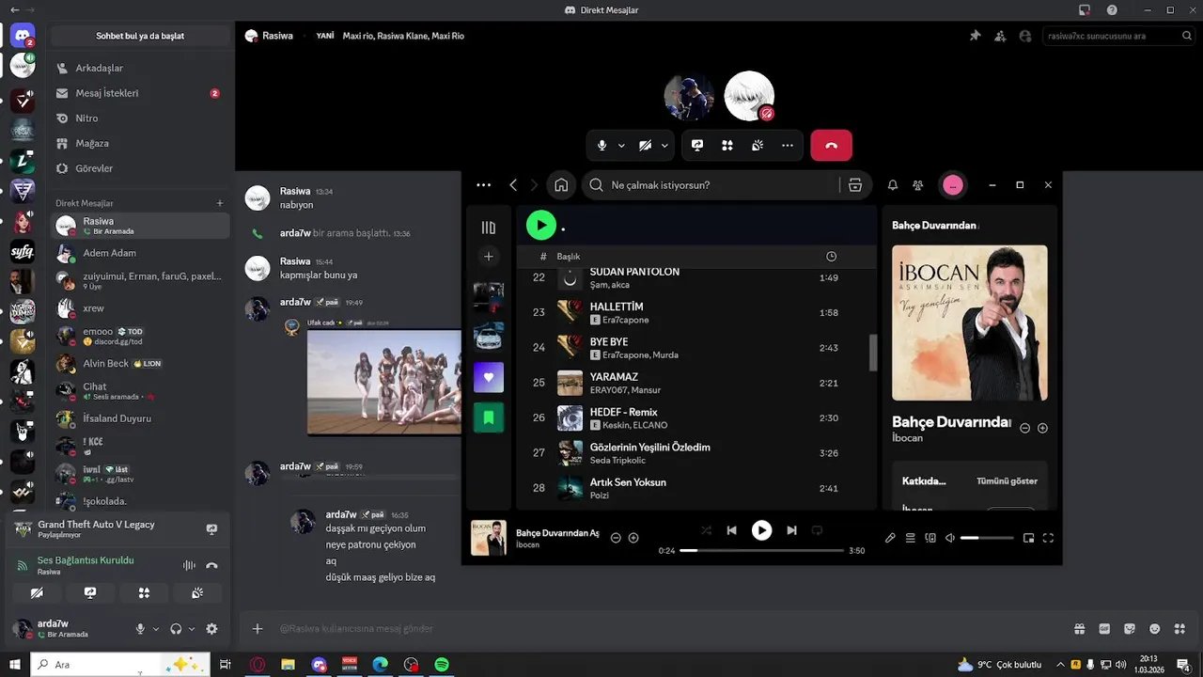1203x677 pixels.
Task: Open more call options (three dots)
Action: tap(788, 146)
